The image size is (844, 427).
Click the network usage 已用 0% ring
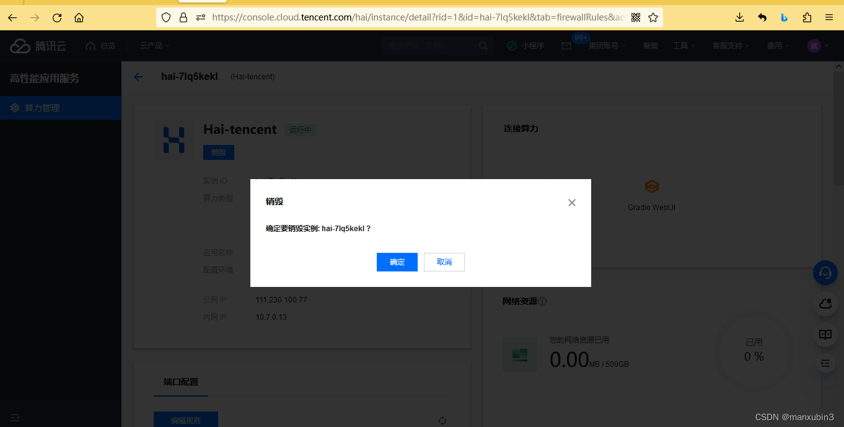(x=754, y=351)
